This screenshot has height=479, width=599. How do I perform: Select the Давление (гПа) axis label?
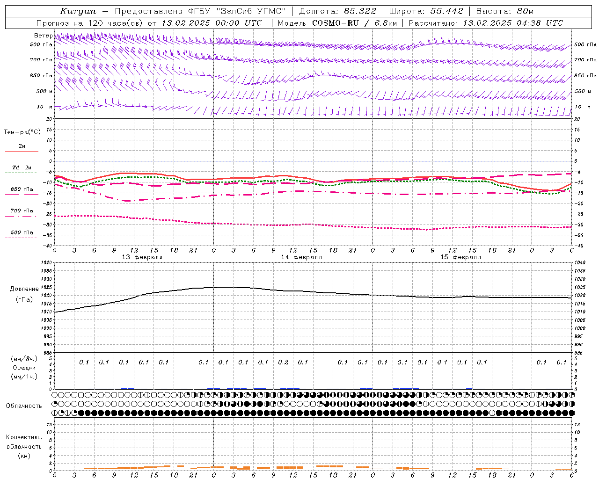coord(24,294)
